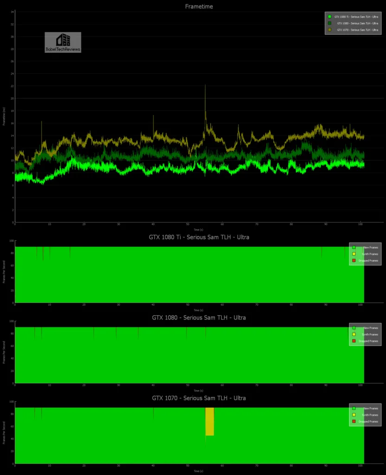386x475 pixels.
Task: Click yellow Synth Frames swatch in GTX 1070 chart
Action: [x=354, y=415]
